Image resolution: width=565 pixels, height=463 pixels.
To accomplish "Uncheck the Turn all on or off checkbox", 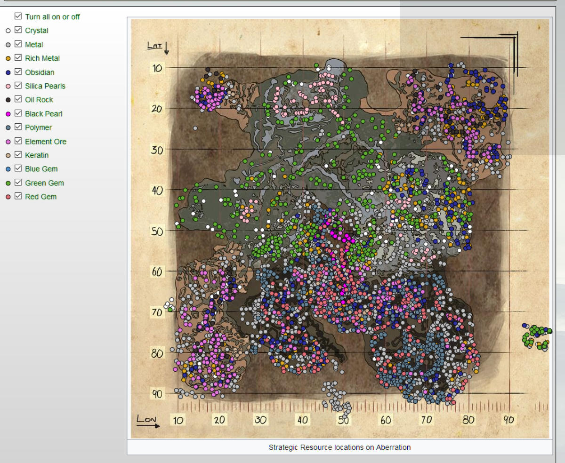I will 18,16.
